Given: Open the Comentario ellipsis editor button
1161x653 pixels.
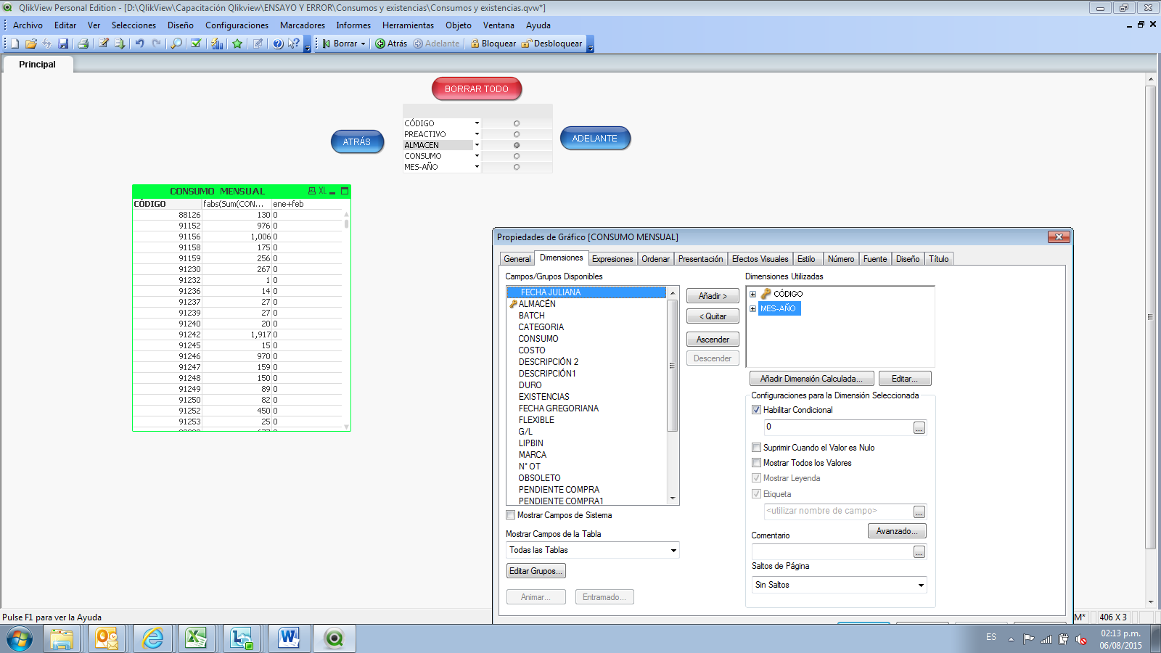Looking at the screenshot, I should [x=919, y=553].
